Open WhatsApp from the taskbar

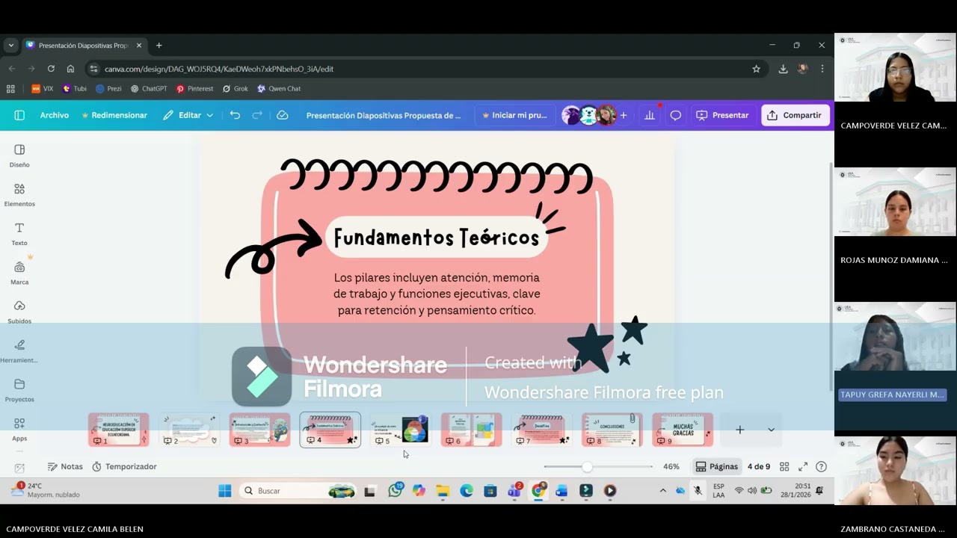click(x=396, y=491)
